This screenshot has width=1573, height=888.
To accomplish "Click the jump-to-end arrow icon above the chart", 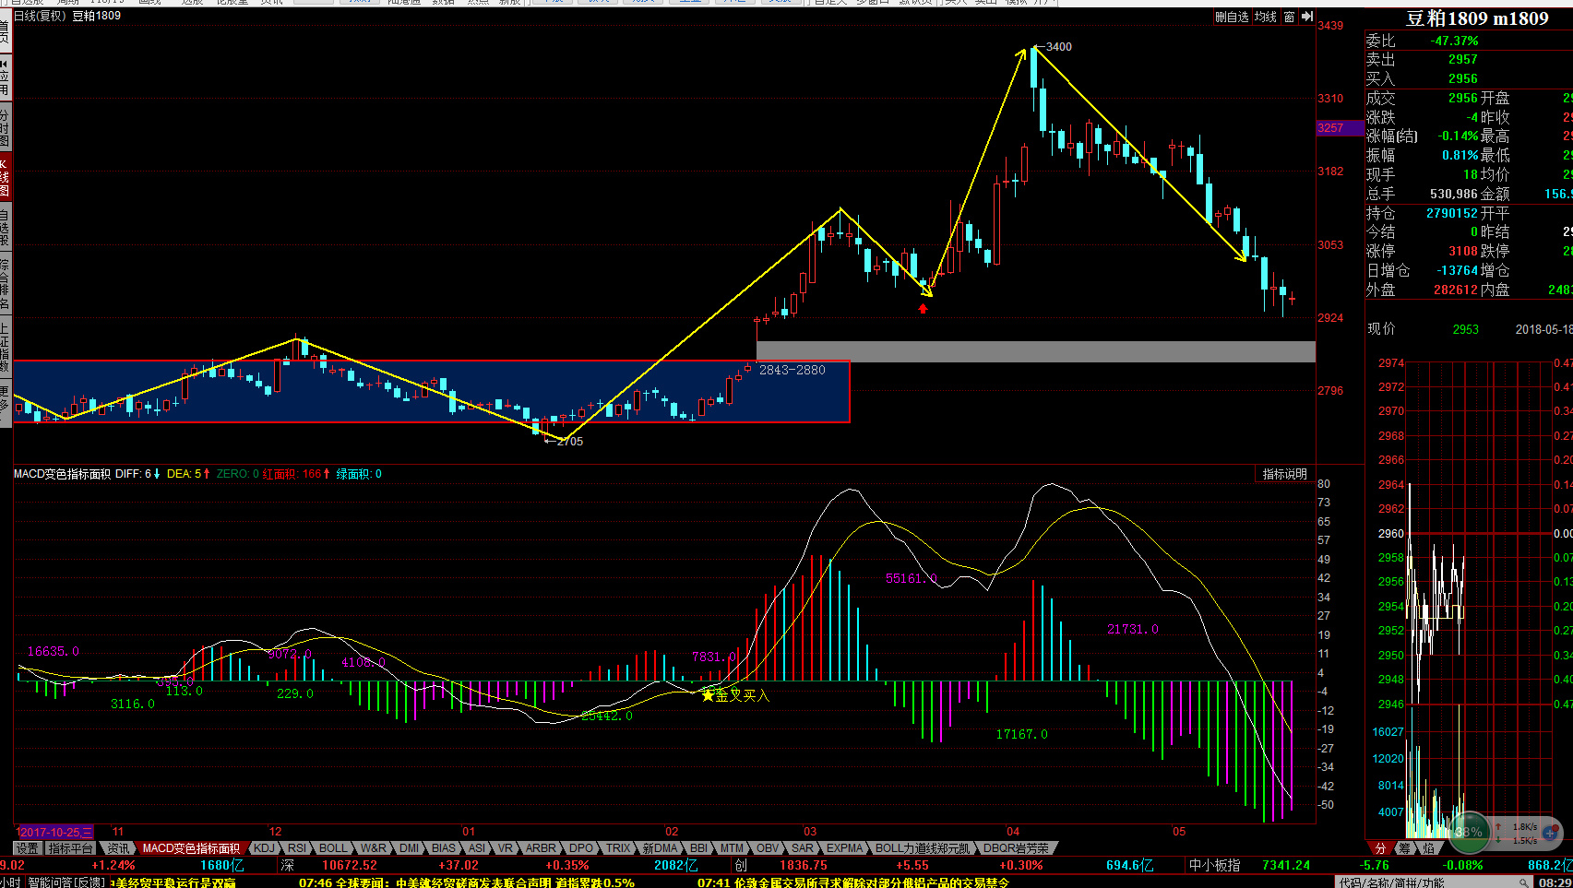I will click(x=1306, y=17).
